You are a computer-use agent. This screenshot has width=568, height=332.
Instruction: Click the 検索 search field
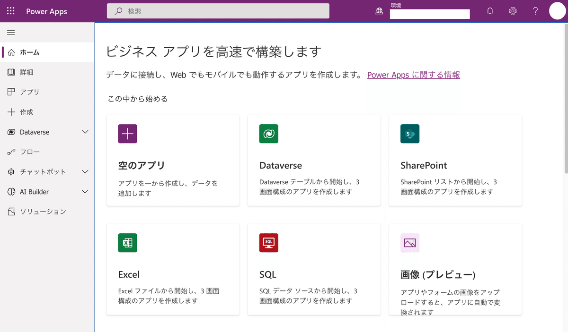point(218,11)
